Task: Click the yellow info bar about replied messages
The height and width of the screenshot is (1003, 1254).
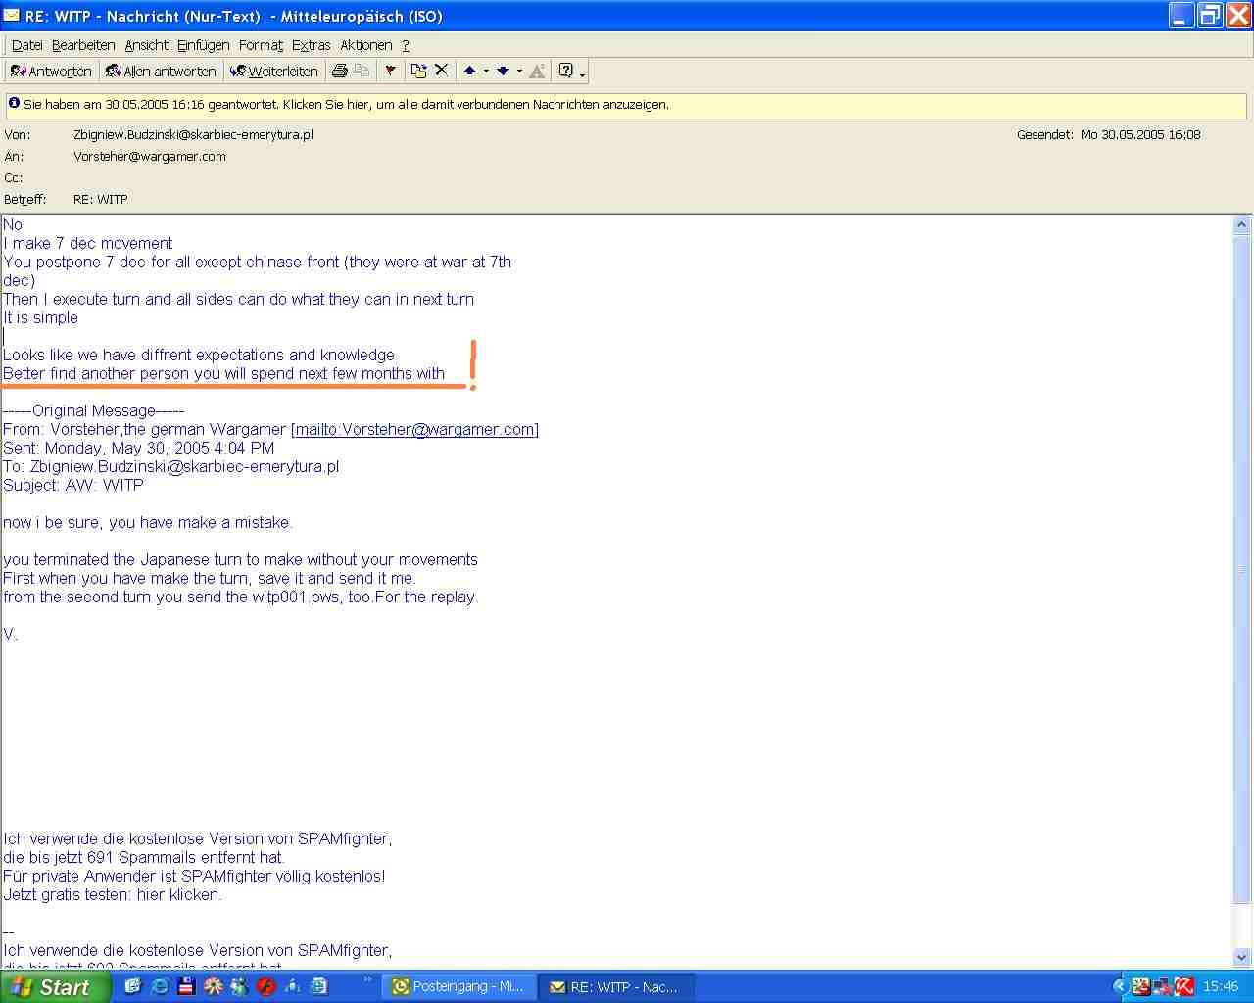Action: click(x=626, y=105)
